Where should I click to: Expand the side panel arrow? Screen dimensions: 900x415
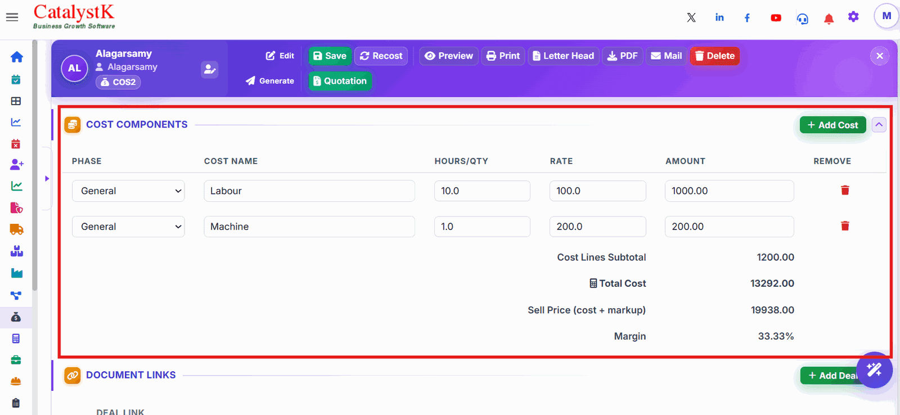tap(47, 179)
